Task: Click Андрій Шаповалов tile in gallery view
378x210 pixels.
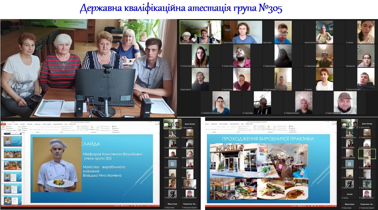Action: click(x=345, y=103)
